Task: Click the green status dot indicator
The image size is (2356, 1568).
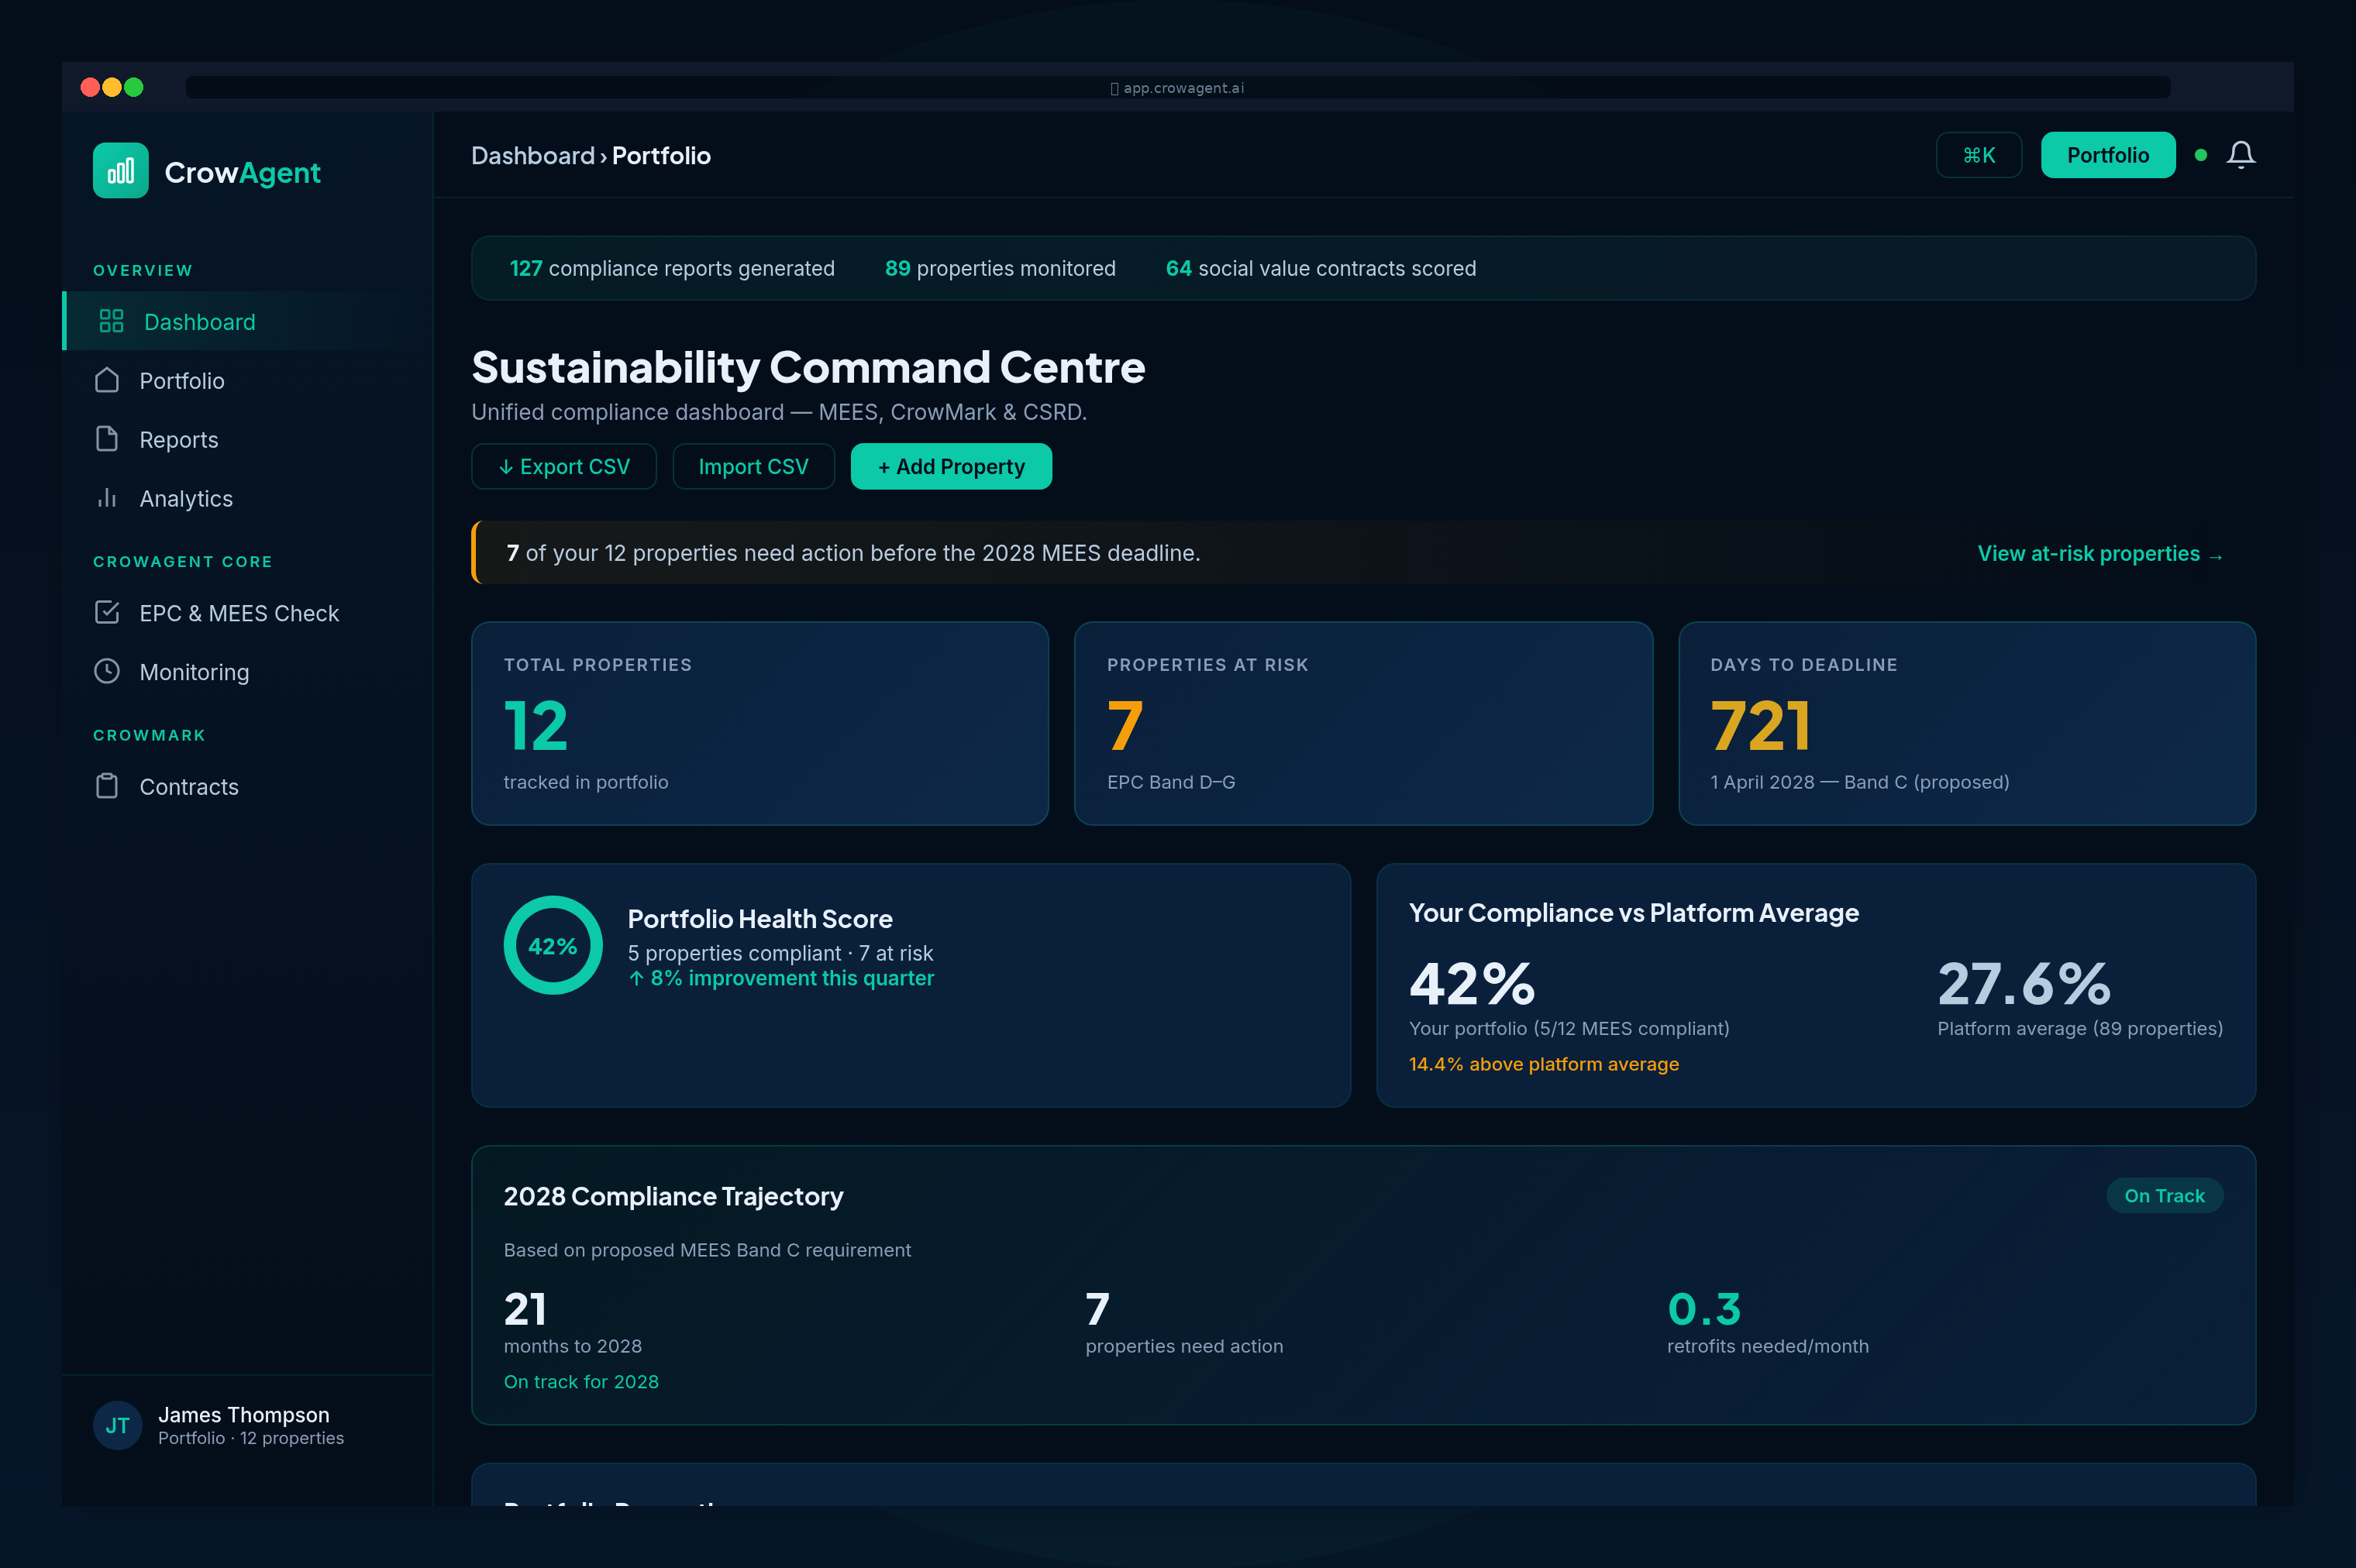Action: [2201, 155]
